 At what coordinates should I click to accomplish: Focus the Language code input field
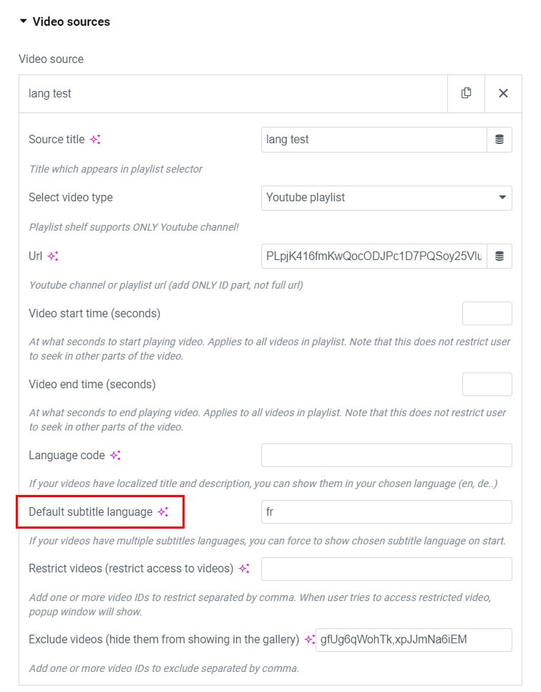pyautogui.click(x=386, y=456)
